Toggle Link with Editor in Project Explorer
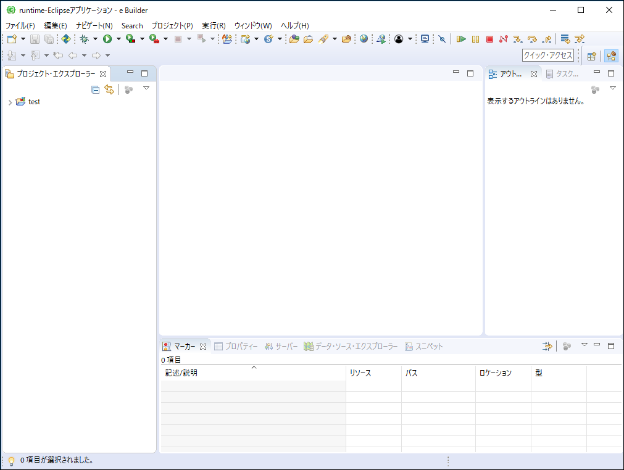Viewport: 624px width, 470px height. pos(109,89)
